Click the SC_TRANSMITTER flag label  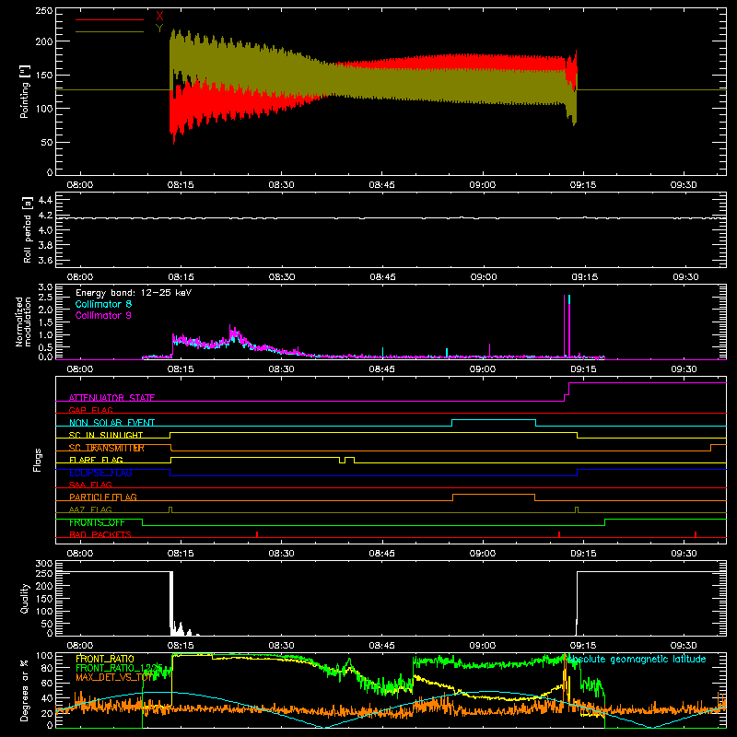click(x=106, y=448)
